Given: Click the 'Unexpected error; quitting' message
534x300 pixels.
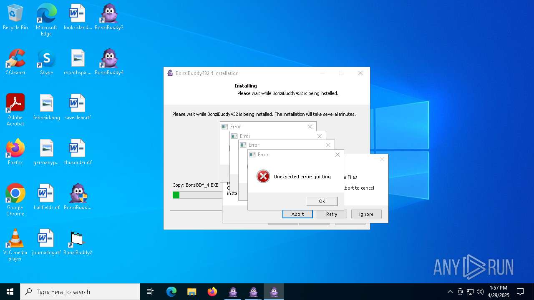Looking at the screenshot, I should click(x=302, y=177).
